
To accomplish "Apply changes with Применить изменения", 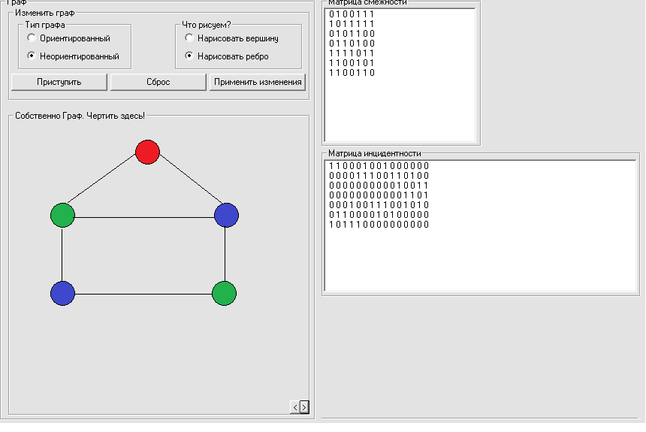I will [258, 82].
